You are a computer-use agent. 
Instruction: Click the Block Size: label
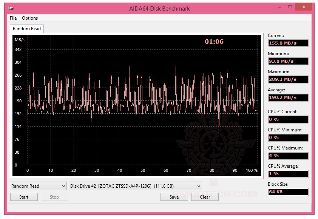(278, 184)
